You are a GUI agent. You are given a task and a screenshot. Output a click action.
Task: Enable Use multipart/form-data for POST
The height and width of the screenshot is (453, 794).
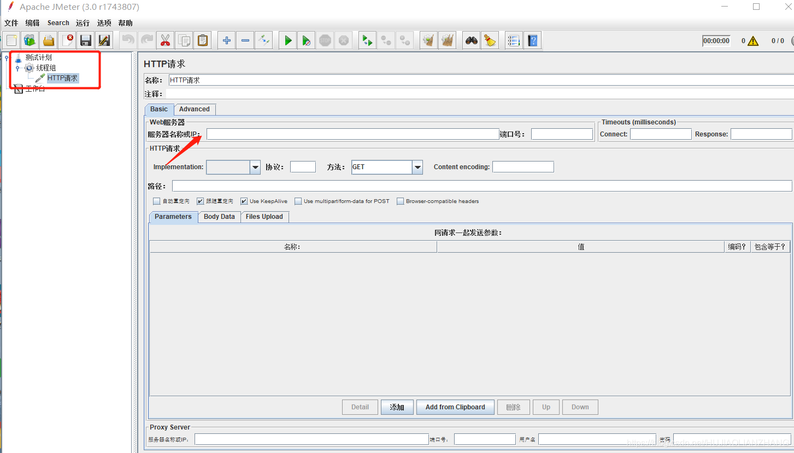point(298,201)
